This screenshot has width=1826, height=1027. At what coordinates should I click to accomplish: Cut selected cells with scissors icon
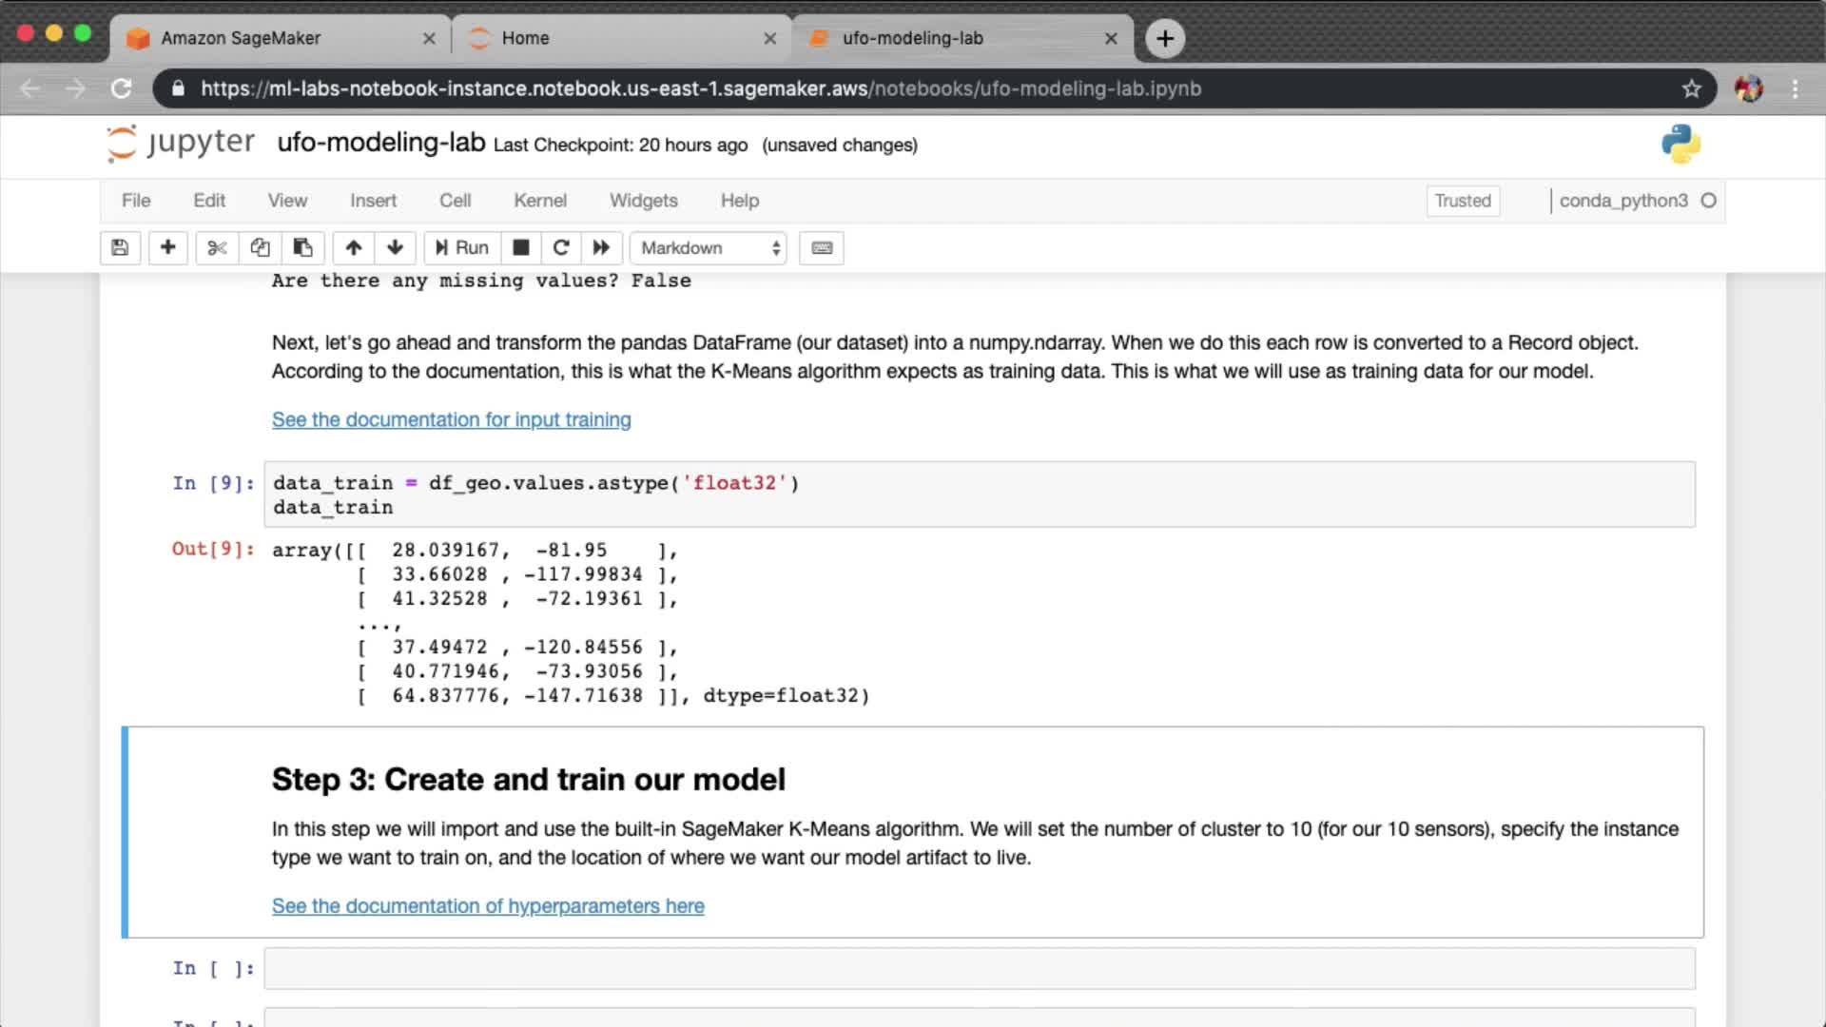pos(217,248)
